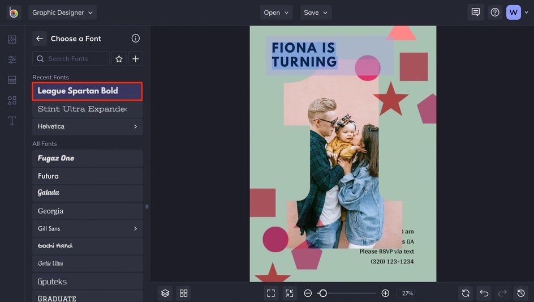Click the zoom slider handle
This screenshot has width=534, height=302.
[x=322, y=293]
